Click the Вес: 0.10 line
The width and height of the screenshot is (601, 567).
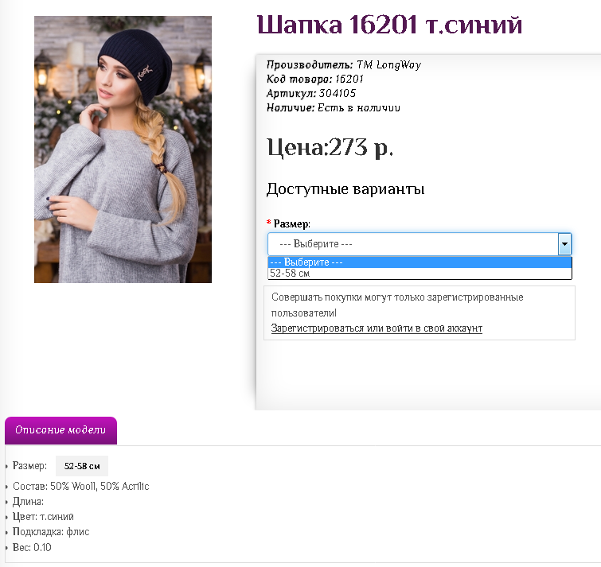coord(33,548)
